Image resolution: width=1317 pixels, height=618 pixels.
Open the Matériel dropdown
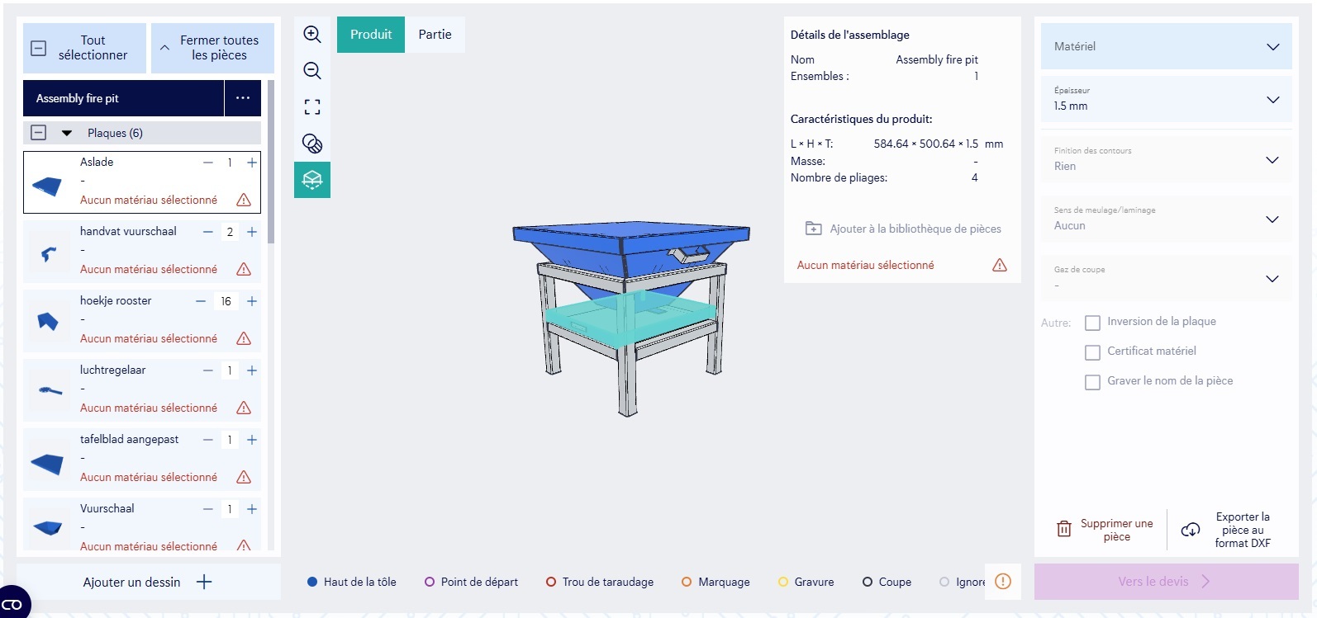tap(1166, 47)
